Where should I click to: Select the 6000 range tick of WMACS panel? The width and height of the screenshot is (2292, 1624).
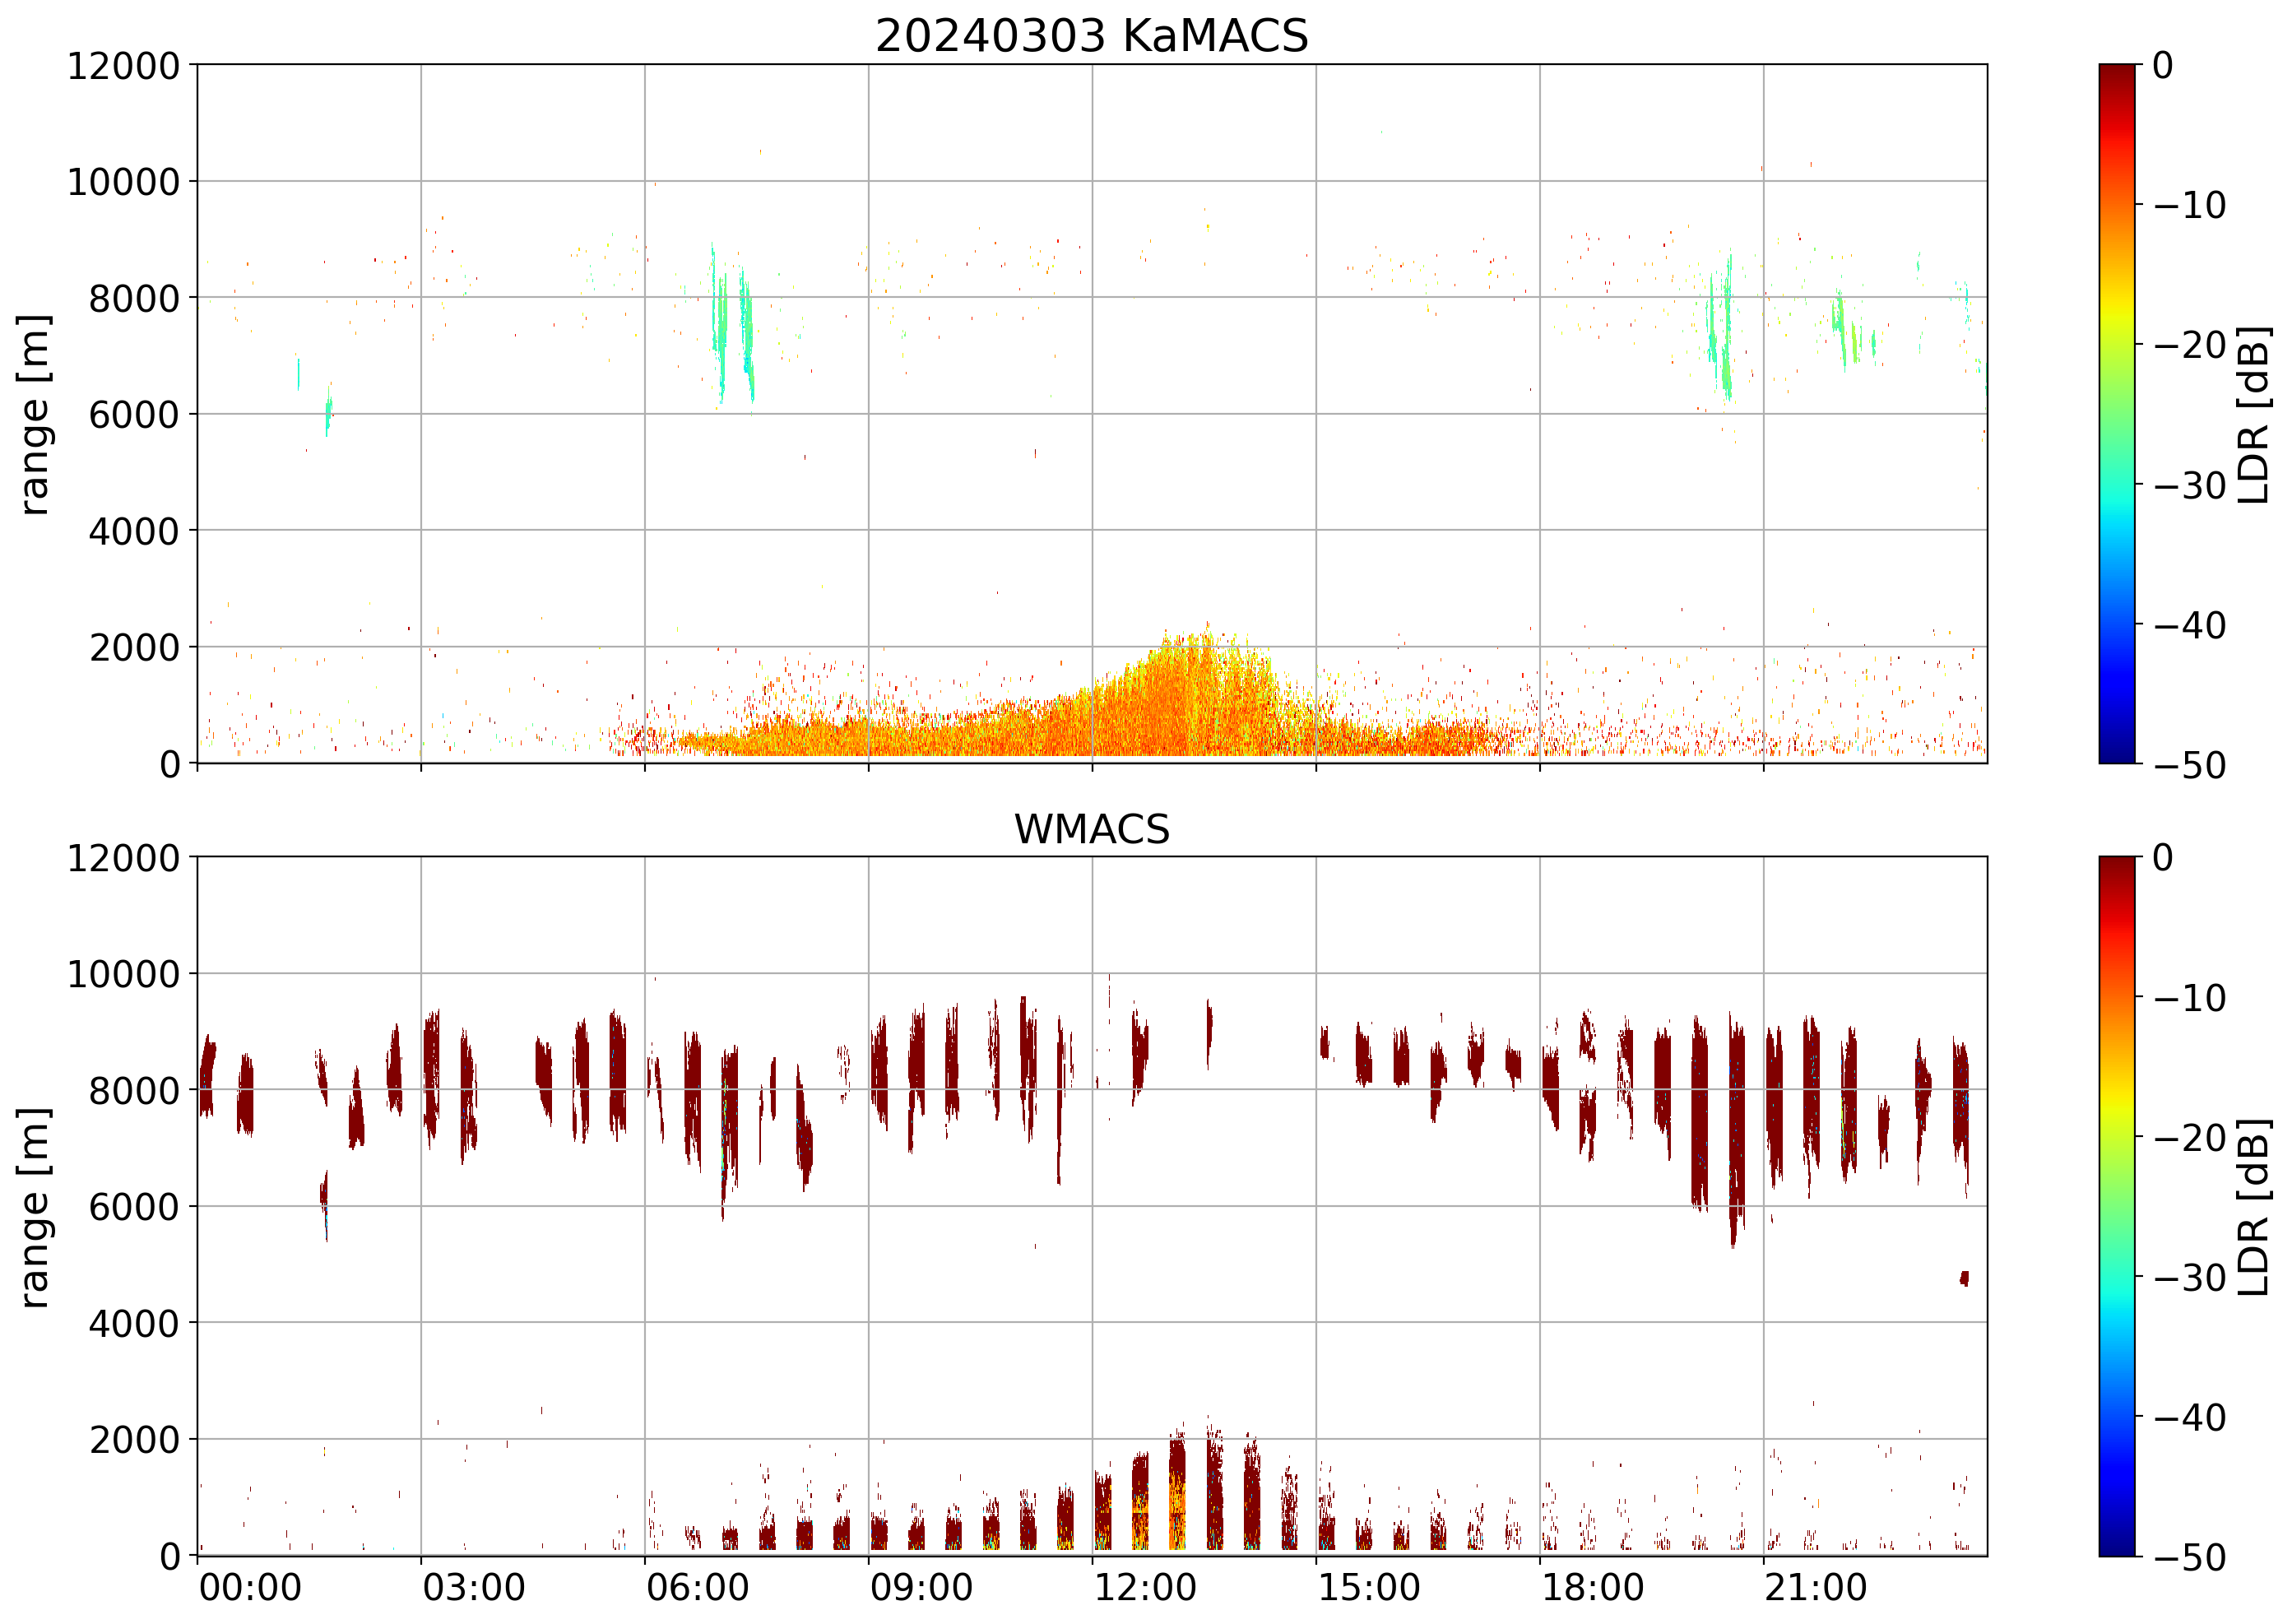tap(135, 1207)
